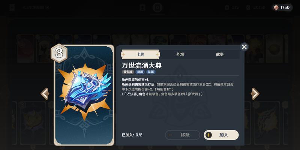Show the previous card with left arrow
This screenshot has width=300, height=150.
tap(45, 93)
